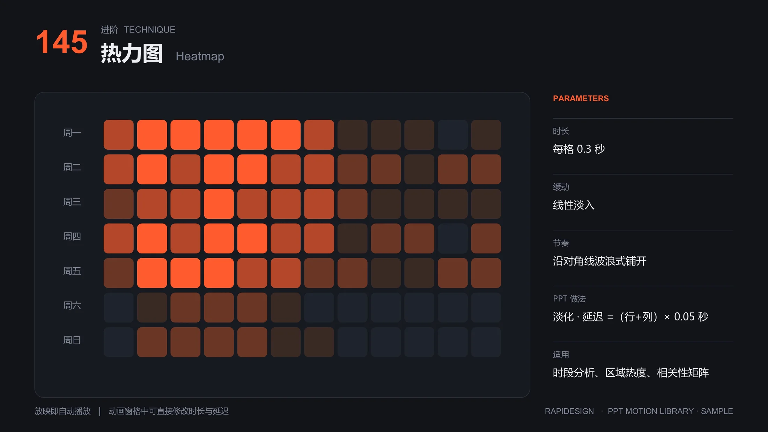
Task: Click the 热力图 title text
Action: 132,53
